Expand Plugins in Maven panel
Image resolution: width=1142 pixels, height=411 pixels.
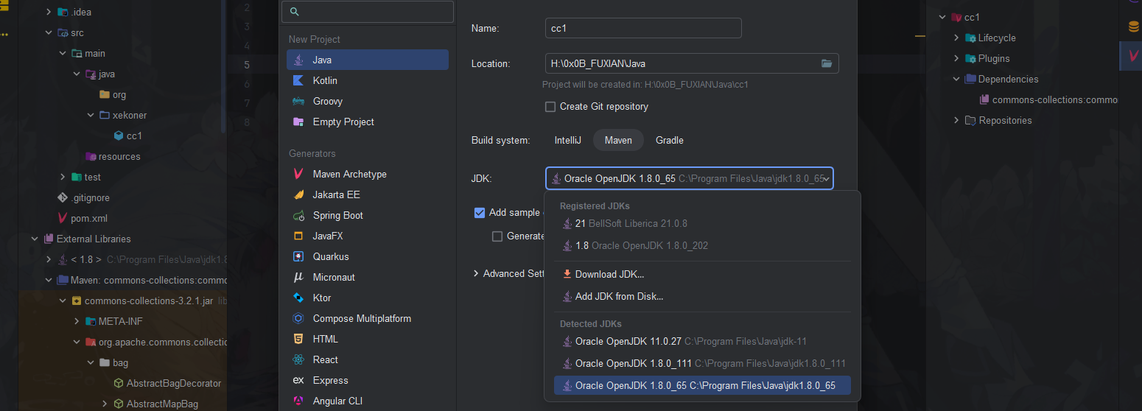[x=956, y=58]
